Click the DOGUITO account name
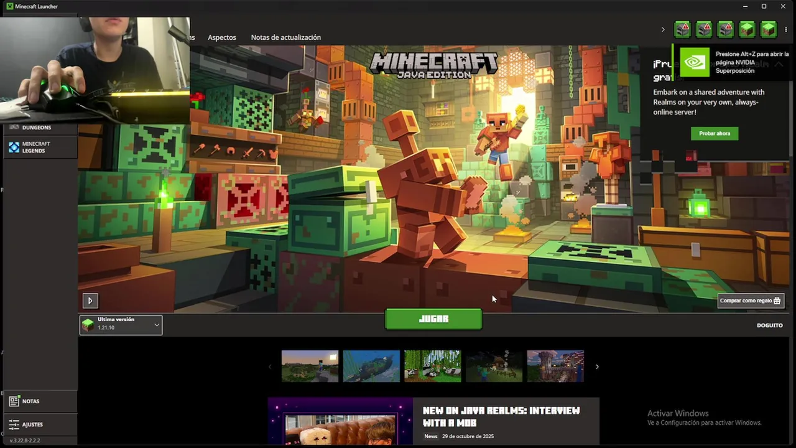 [x=770, y=325]
